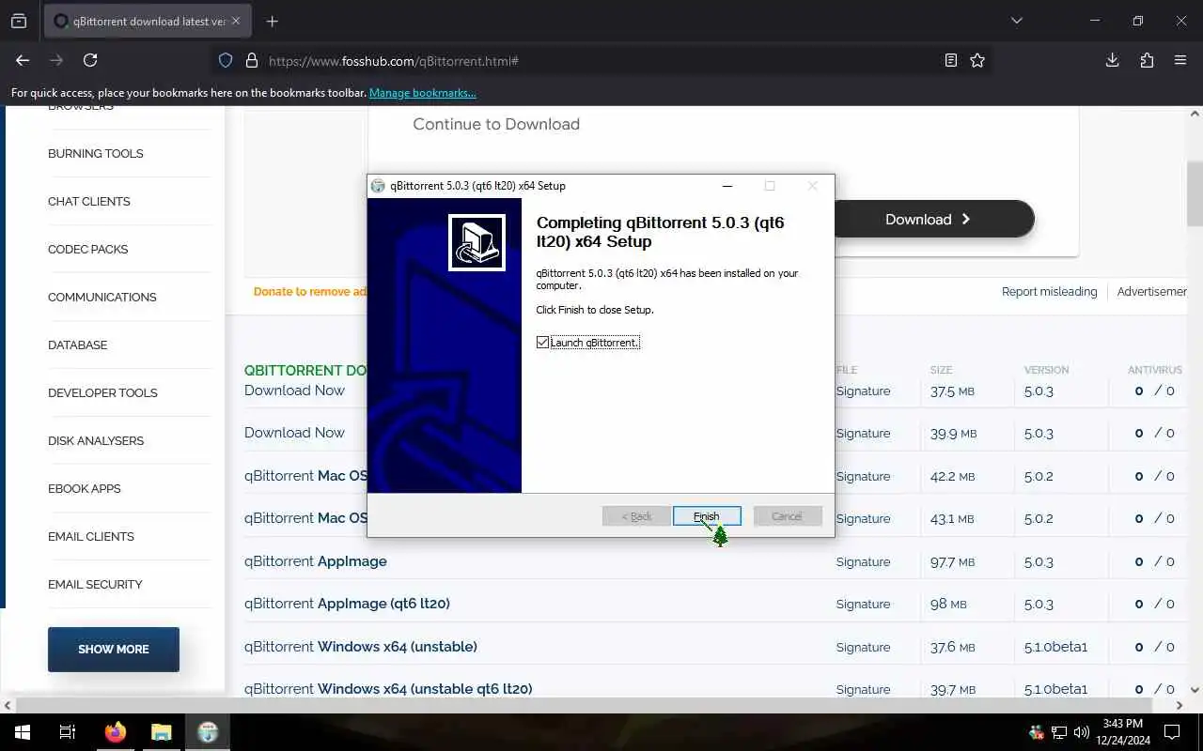Click the Report misleading link
The height and width of the screenshot is (751, 1203).
click(x=1049, y=291)
